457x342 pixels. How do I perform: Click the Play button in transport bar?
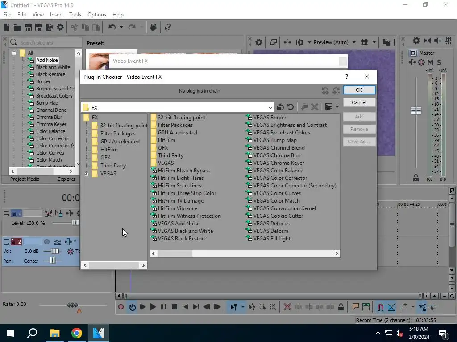pyautogui.click(x=153, y=307)
